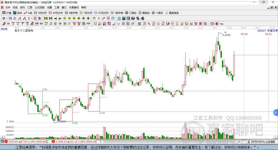Move chart left with black left arrow

55,18
